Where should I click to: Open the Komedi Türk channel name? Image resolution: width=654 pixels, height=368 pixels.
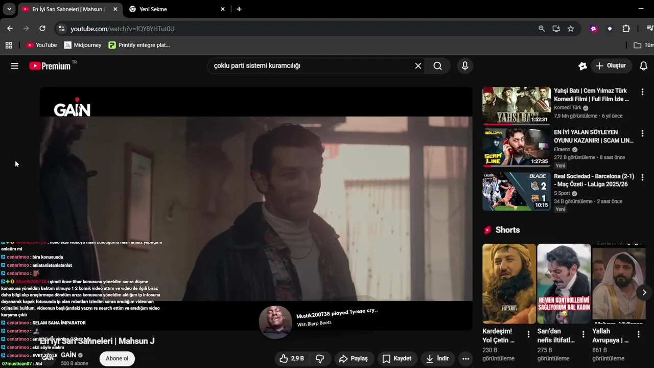[568, 108]
